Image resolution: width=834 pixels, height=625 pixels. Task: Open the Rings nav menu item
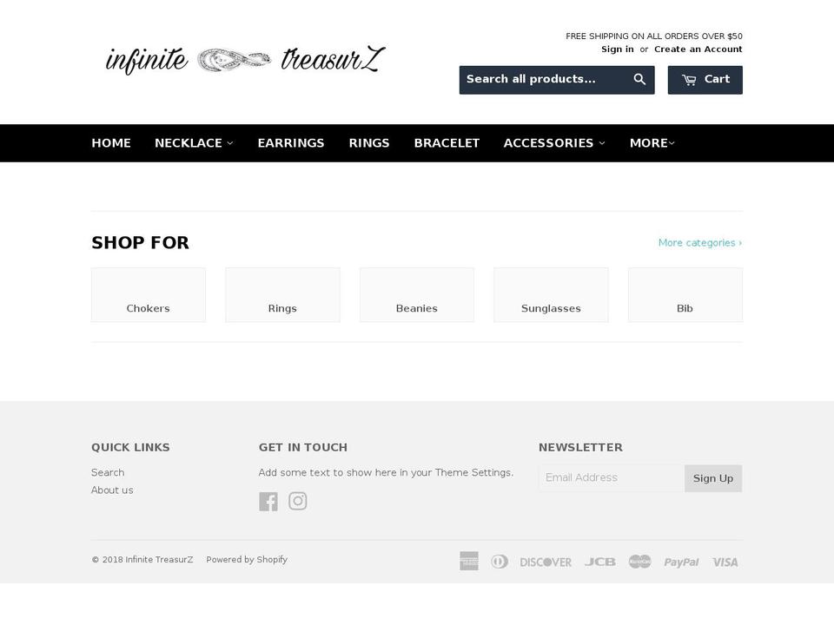pos(369,143)
